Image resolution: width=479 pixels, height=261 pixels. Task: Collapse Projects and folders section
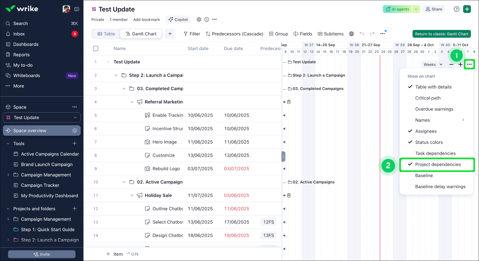click(x=8, y=209)
